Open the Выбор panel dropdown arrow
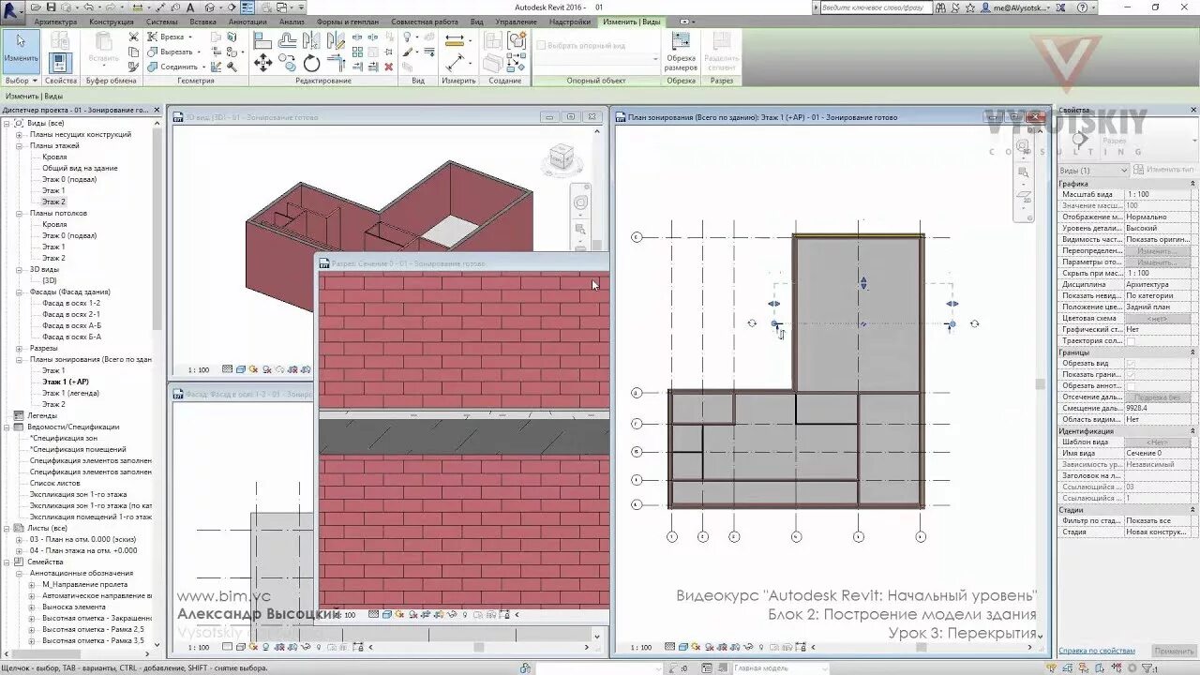The height and width of the screenshot is (675, 1200). click(35, 81)
